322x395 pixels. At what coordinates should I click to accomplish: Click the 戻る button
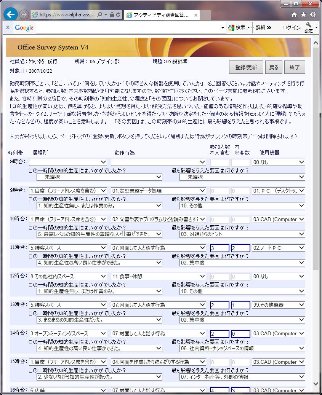(x=274, y=67)
